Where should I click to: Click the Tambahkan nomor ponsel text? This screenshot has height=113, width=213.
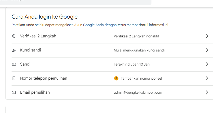click(x=141, y=78)
